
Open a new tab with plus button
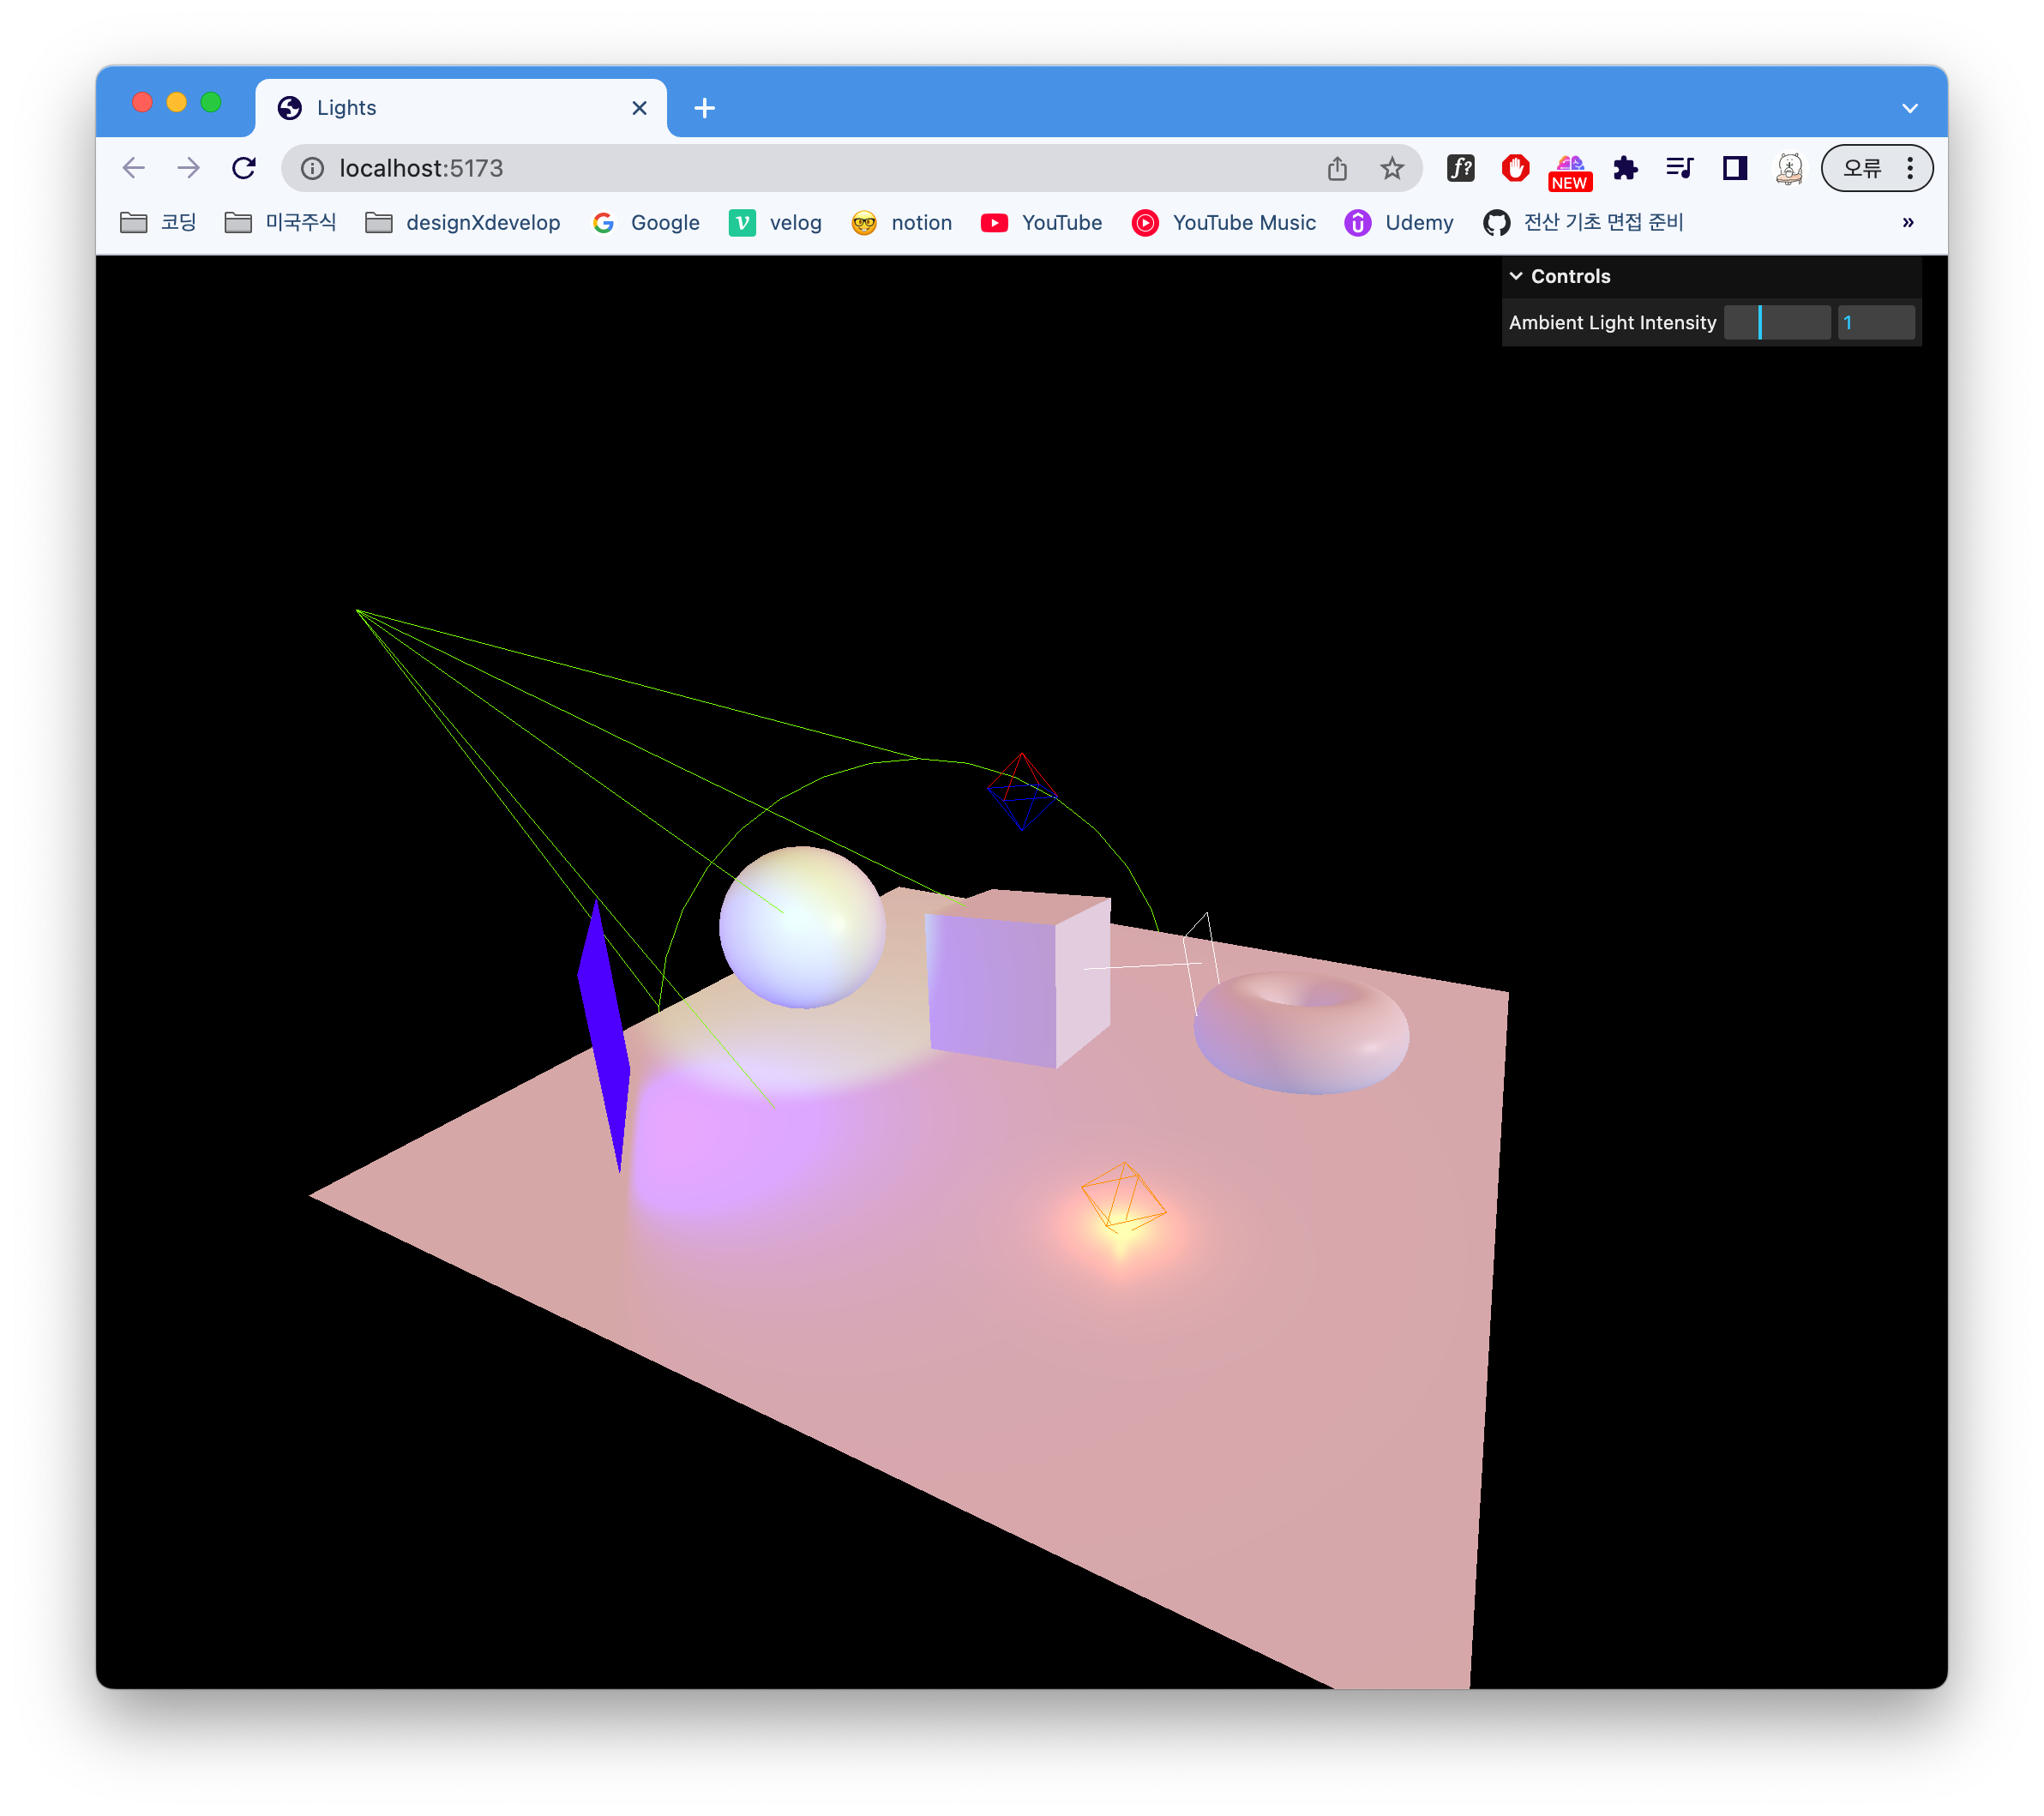pos(704,108)
